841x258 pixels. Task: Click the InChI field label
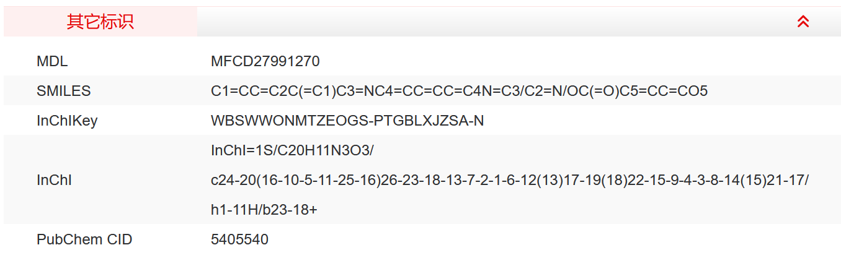click(x=54, y=180)
